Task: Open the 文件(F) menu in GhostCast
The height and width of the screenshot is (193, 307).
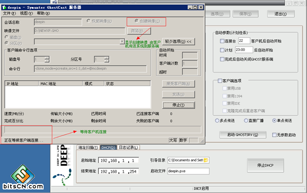Action: pyautogui.click(x=9, y=13)
